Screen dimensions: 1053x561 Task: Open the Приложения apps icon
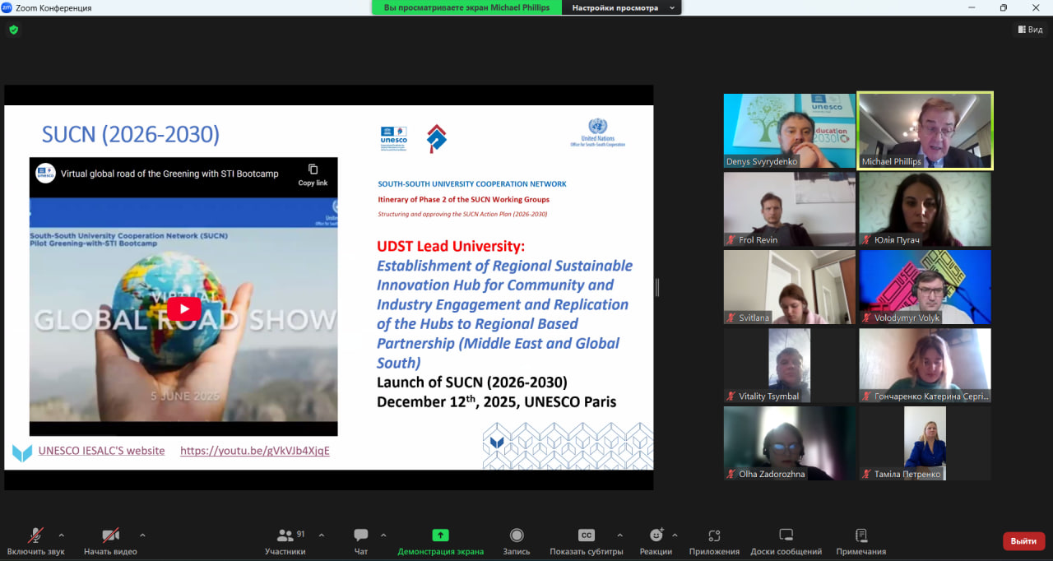(x=714, y=535)
